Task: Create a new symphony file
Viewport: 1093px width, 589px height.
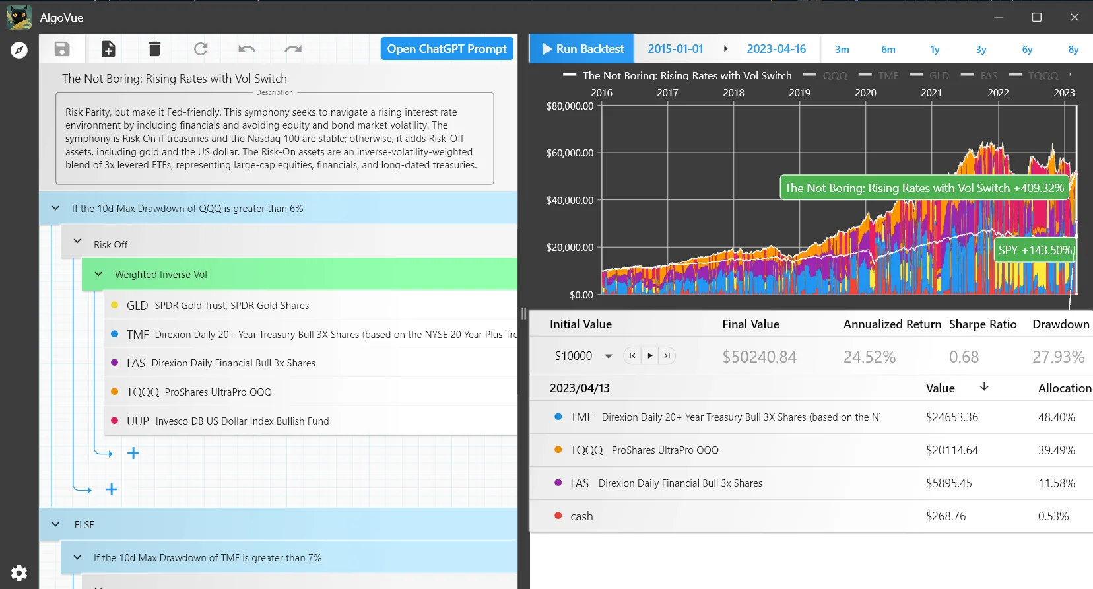Action: pyautogui.click(x=108, y=49)
